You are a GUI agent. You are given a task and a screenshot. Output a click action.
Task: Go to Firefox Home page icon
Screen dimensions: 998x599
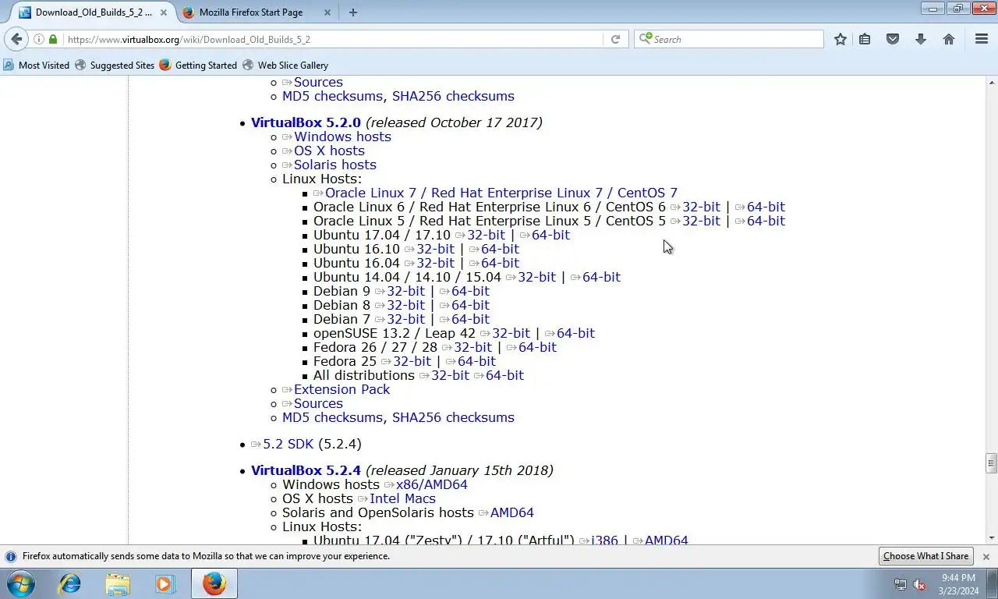(x=949, y=39)
